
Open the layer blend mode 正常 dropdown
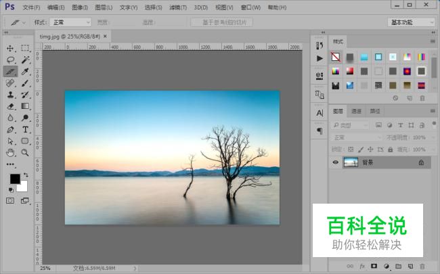pos(356,137)
